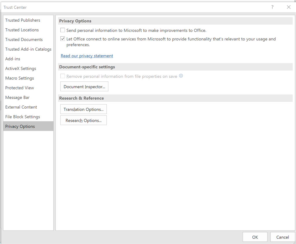Open the Read our privacy statement link

[x=87, y=56]
